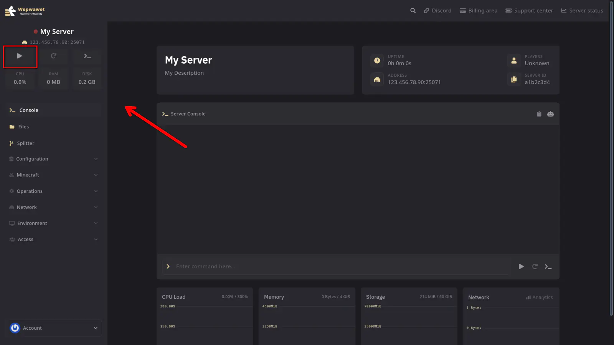Select Splitter in the sidebar
614x345 pixels.
pos(25,143)
